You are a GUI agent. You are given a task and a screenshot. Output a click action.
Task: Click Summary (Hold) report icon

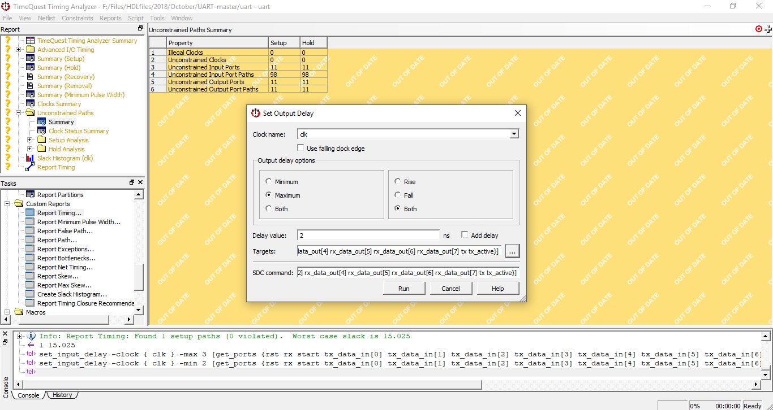(31, 68)
